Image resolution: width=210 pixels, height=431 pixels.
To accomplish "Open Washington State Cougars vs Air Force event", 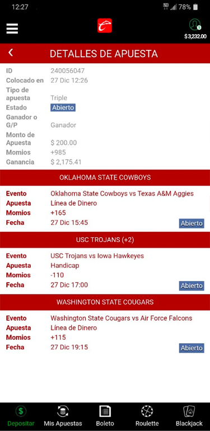I will (121, 318).
